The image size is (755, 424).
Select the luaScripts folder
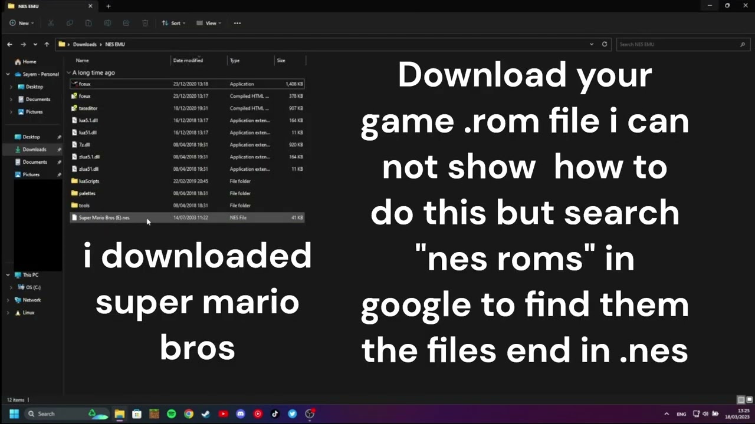[x=186, y=181]
